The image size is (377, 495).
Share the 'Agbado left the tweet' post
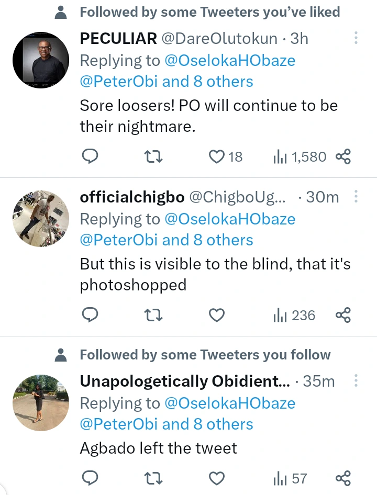[343, 478]
